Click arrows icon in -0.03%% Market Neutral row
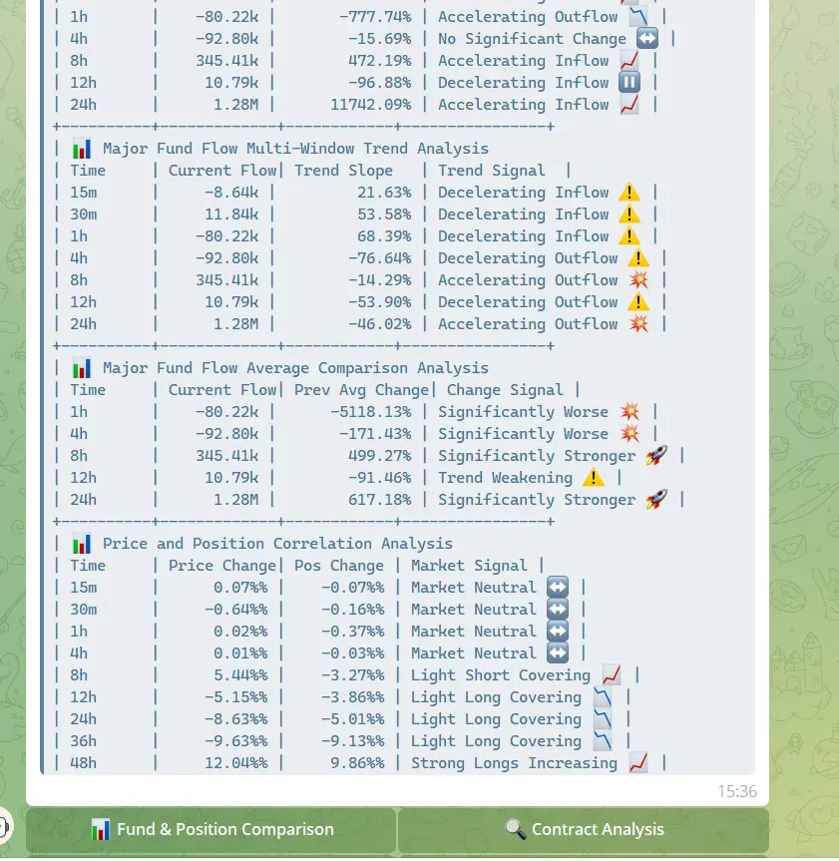This screenshot has width=839, height=861. (x=558, y=653)
